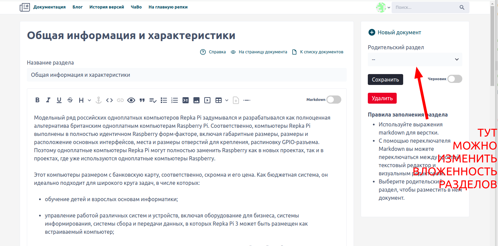
Task: Click the italic formatting icon
Action: click(48, 100)
